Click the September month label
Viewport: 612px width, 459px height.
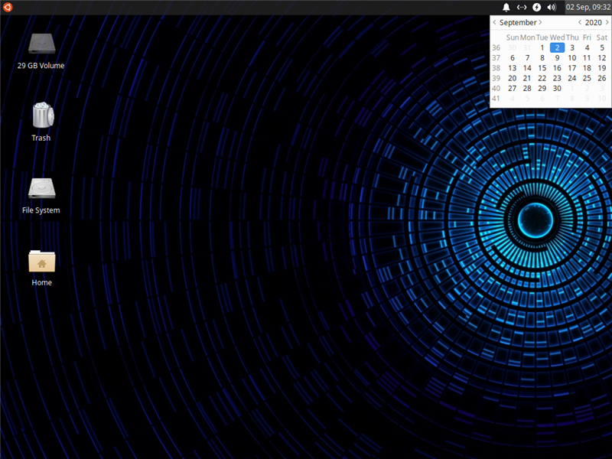click(x=518, y=23)
